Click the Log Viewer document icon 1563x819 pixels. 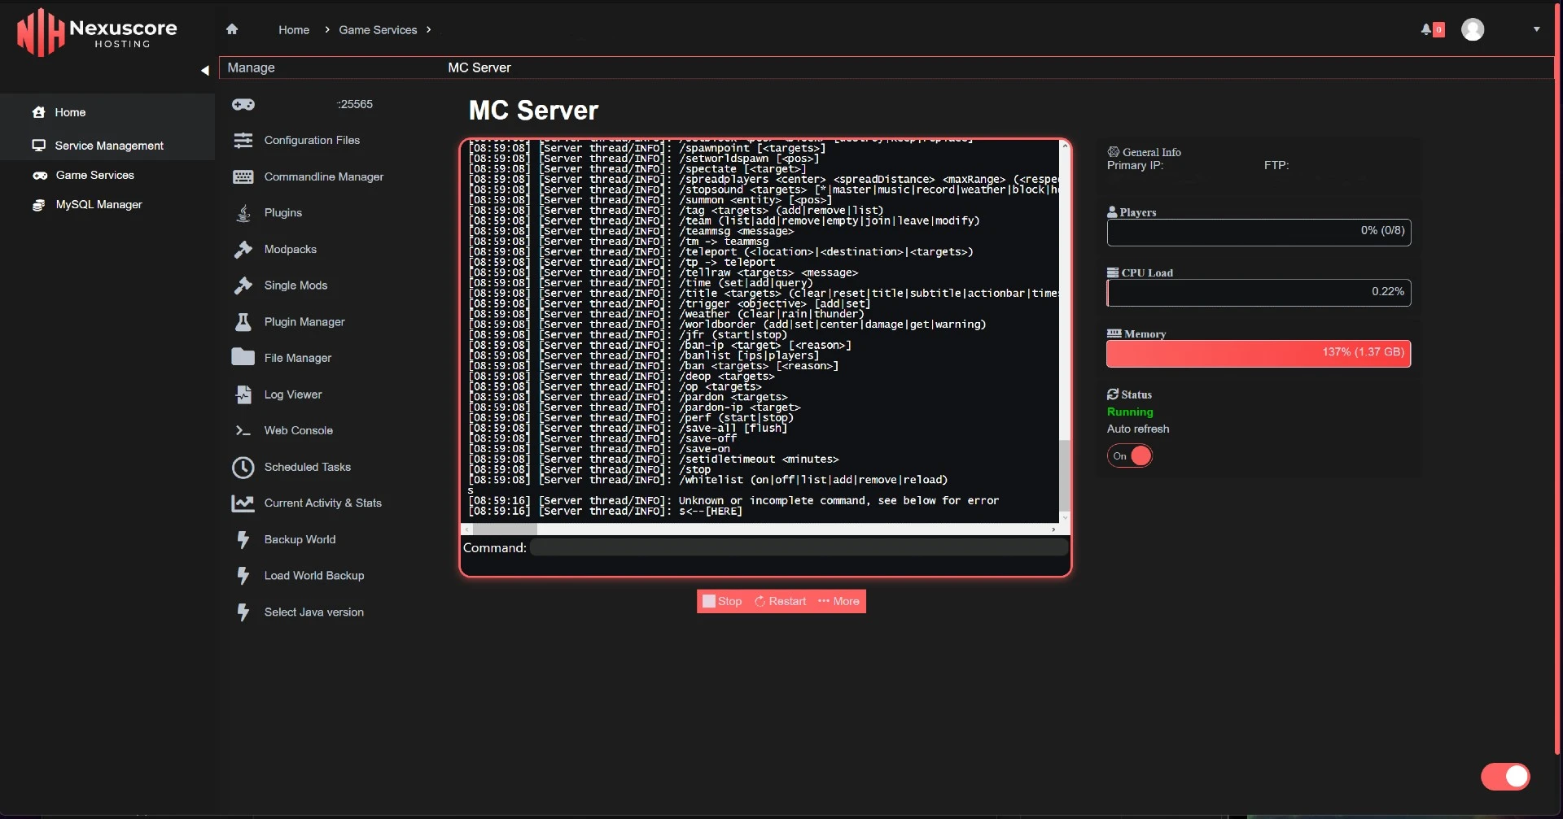point(243,394)
